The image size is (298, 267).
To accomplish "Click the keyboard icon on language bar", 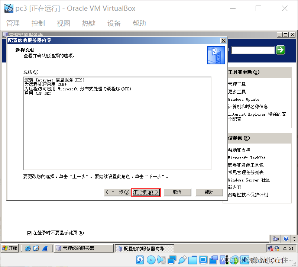I will pyautogui.click(x=276, y=238).
